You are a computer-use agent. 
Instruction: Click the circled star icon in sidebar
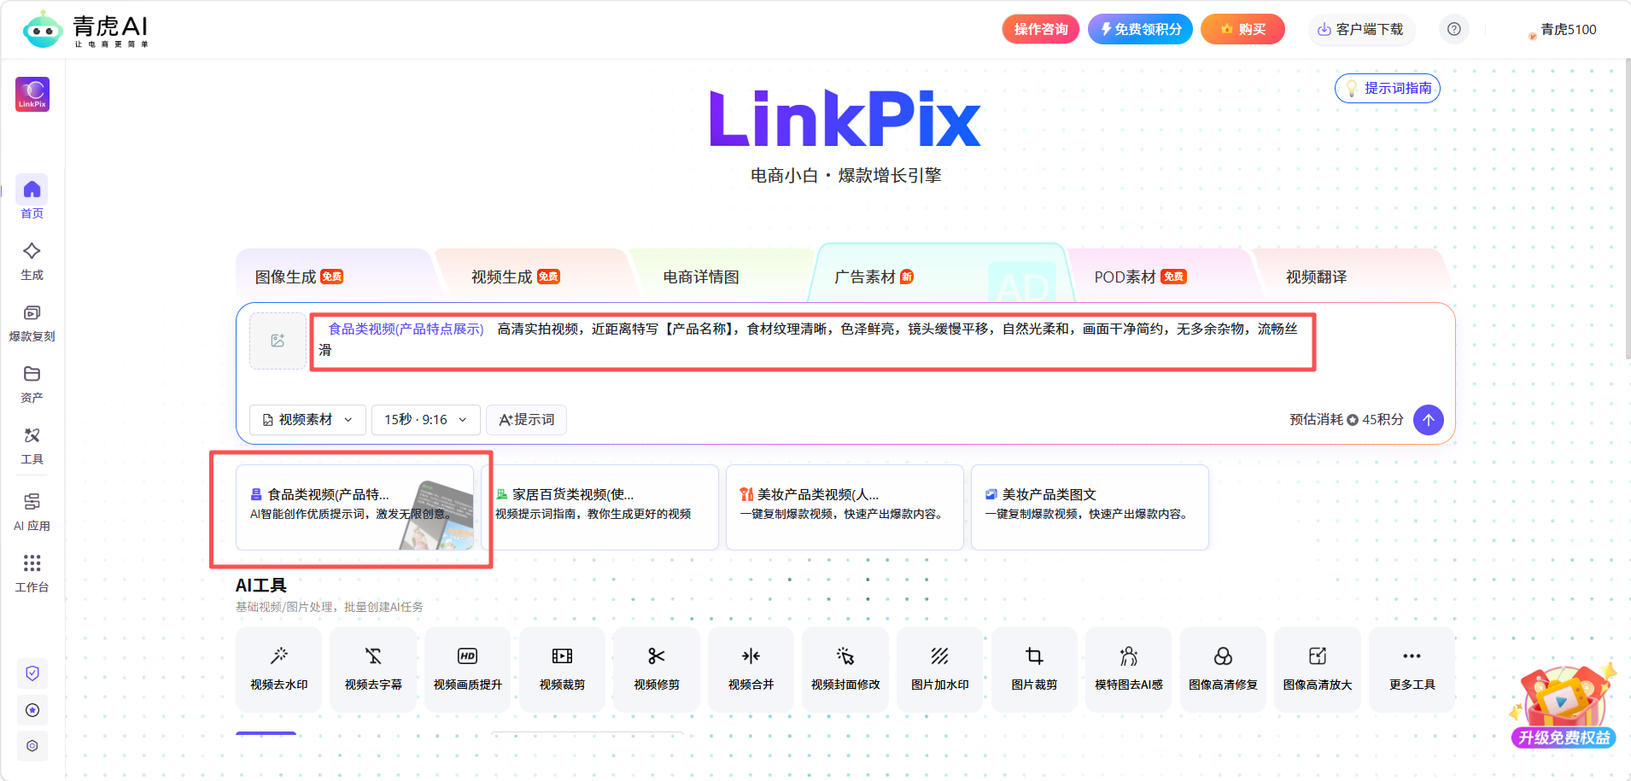(32, 710)
